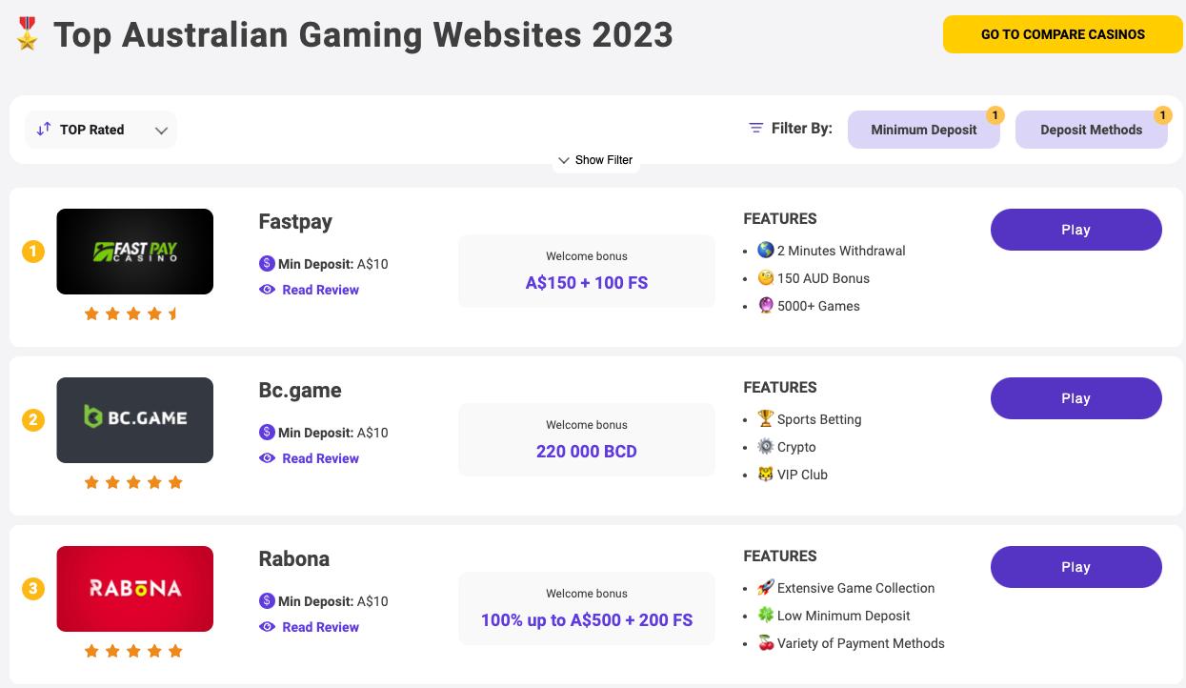Click the dollar coin icon in Fastpay row
The height and width of the screenshot is (688, 1186).
pyautogui.click(x=267, y=263)
